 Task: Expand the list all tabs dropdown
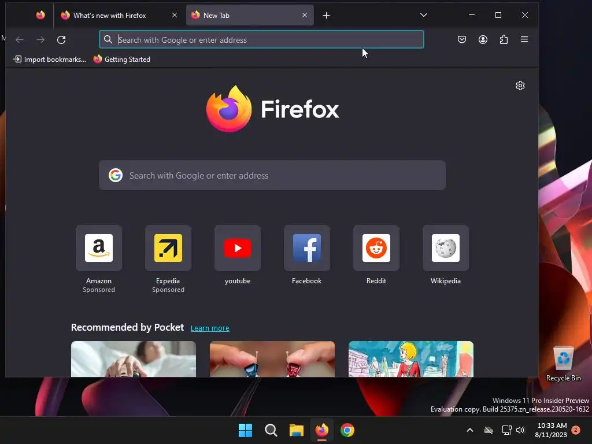tap(424, 15)
